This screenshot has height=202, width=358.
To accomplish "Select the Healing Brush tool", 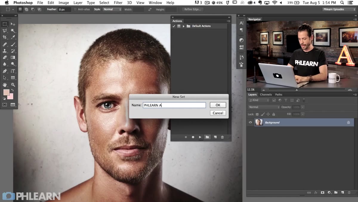I will (5, 45).
